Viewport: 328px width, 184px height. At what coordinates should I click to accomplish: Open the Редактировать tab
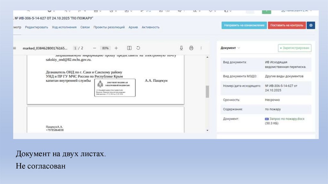coord(37,27)
